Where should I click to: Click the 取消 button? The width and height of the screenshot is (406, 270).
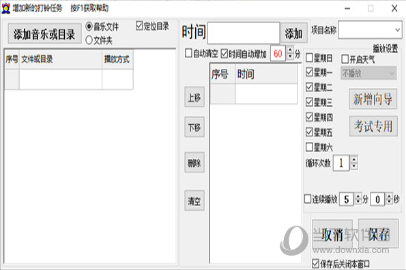click(x=332, y=235)
